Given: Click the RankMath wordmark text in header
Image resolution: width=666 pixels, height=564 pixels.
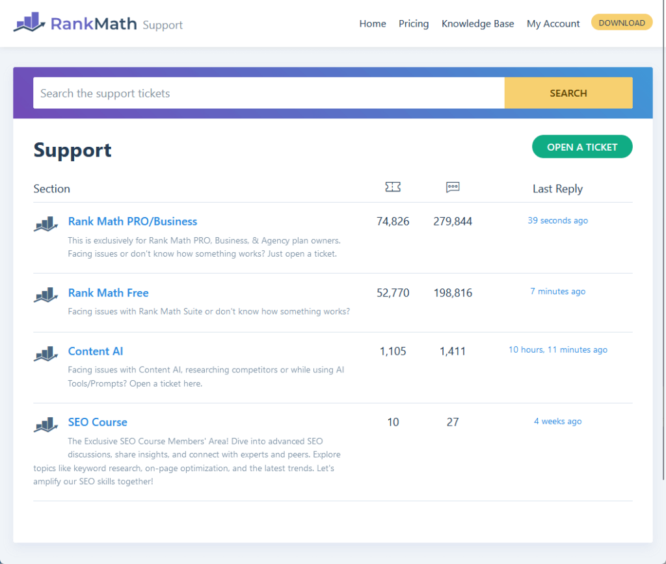Looking at the screenshot, I should pyautogui.click(x=94, y=24).
